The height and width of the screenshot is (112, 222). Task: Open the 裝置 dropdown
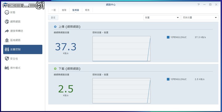click(x=162, y=18)
